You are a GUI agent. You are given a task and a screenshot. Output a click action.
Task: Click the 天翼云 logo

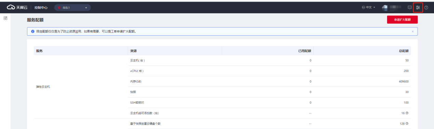coord(17,7)
